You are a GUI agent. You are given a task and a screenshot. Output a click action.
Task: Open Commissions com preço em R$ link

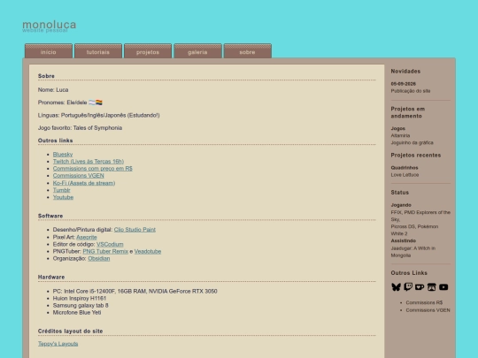click(93, 168)
